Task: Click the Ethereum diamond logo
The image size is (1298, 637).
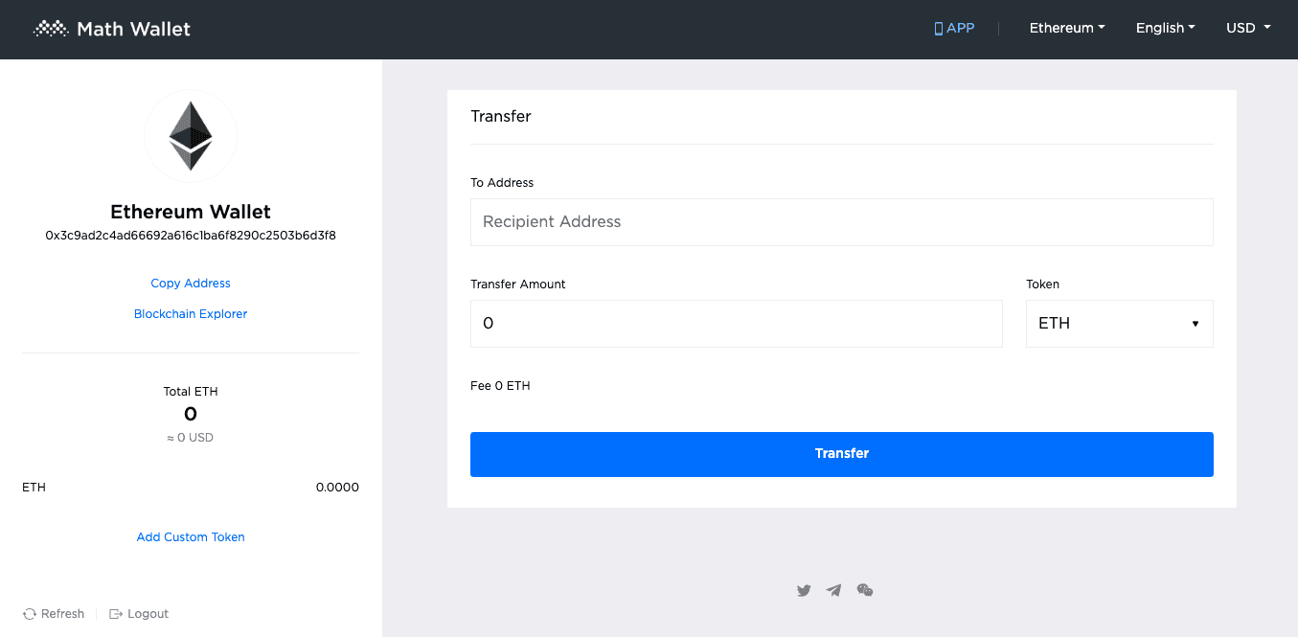Action: click(191, 136)
